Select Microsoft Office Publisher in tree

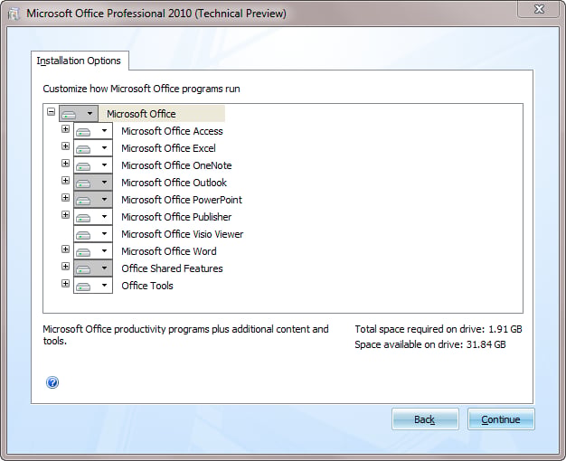(176, 217)
